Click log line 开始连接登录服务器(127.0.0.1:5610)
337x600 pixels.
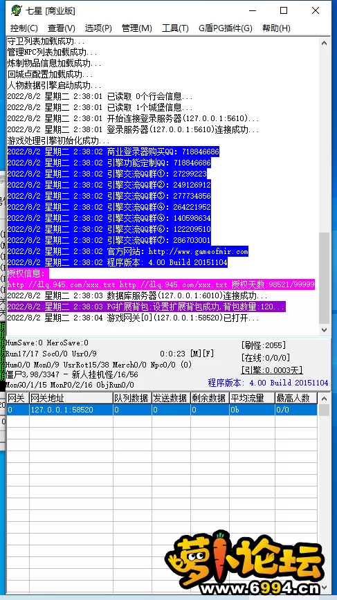pos(133,118)
